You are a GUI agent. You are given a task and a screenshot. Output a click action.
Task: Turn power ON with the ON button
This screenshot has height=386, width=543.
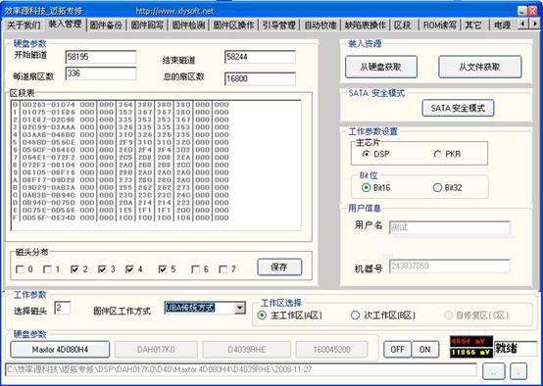425,350
